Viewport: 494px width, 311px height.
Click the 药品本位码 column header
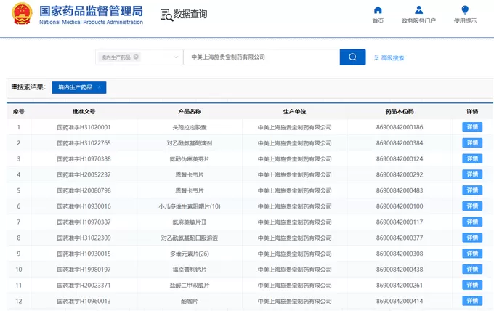pyautogui.click(x=400, y=112)
